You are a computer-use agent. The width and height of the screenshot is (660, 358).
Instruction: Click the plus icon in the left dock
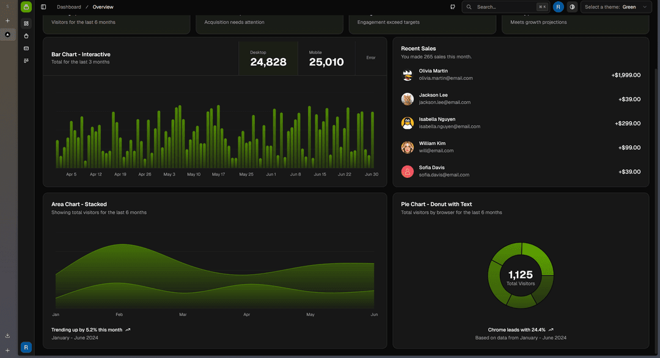click(x=7, y=20)
